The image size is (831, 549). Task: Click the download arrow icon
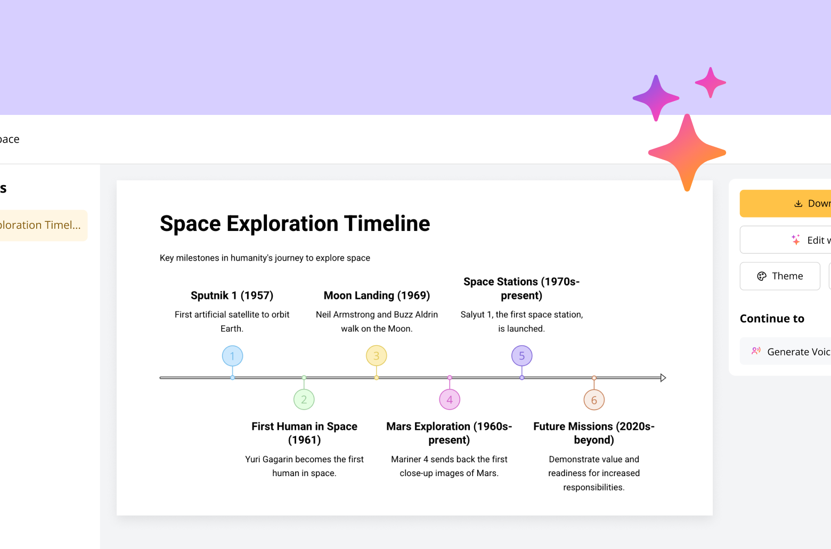[x=798, y=204]
